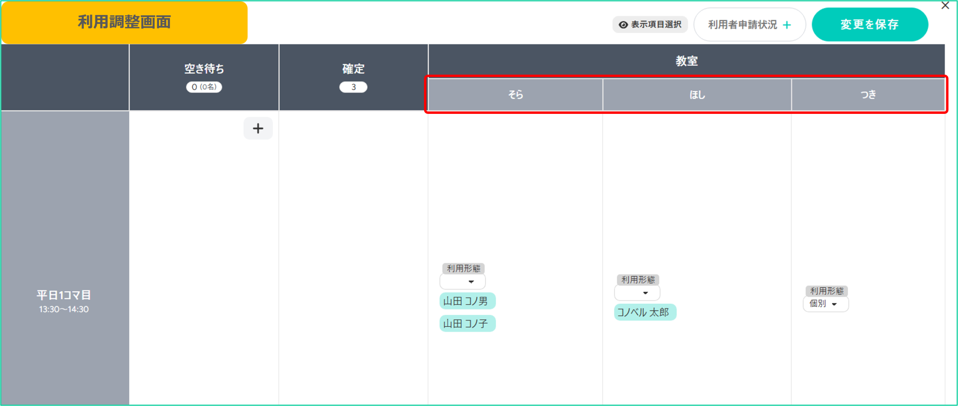This screenshot has height=406, width=958.
Task: Click the 教室 group header
Action: point(686,61)
